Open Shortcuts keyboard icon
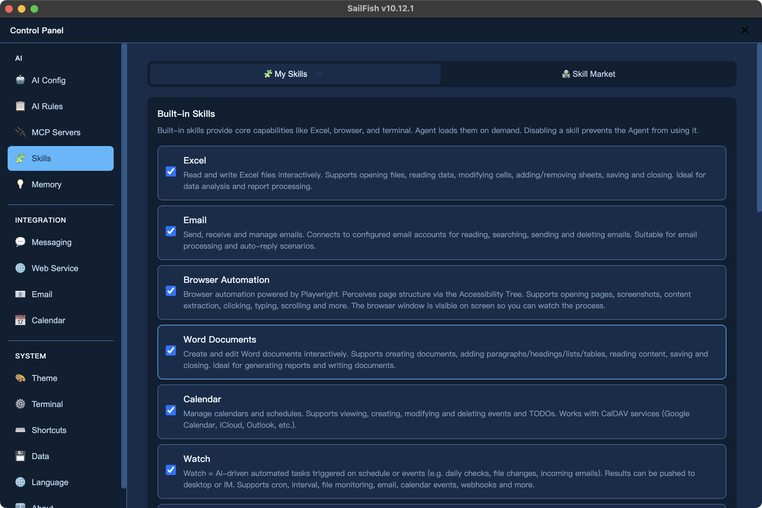 pyautogui.click(x=20, y=430)
